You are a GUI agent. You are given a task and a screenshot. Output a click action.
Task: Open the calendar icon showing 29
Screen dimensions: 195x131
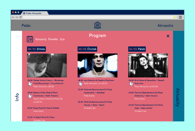click(30, 39)
